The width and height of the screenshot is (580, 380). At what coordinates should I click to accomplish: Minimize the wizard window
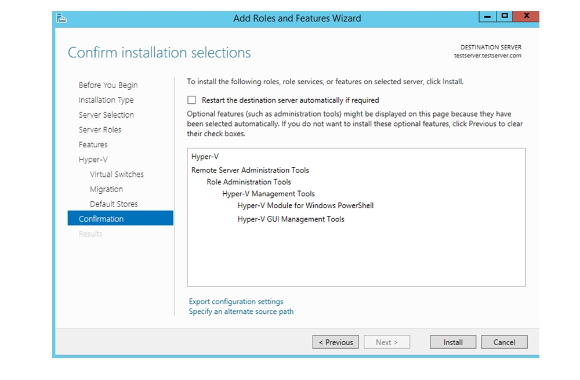coord(488,16)
